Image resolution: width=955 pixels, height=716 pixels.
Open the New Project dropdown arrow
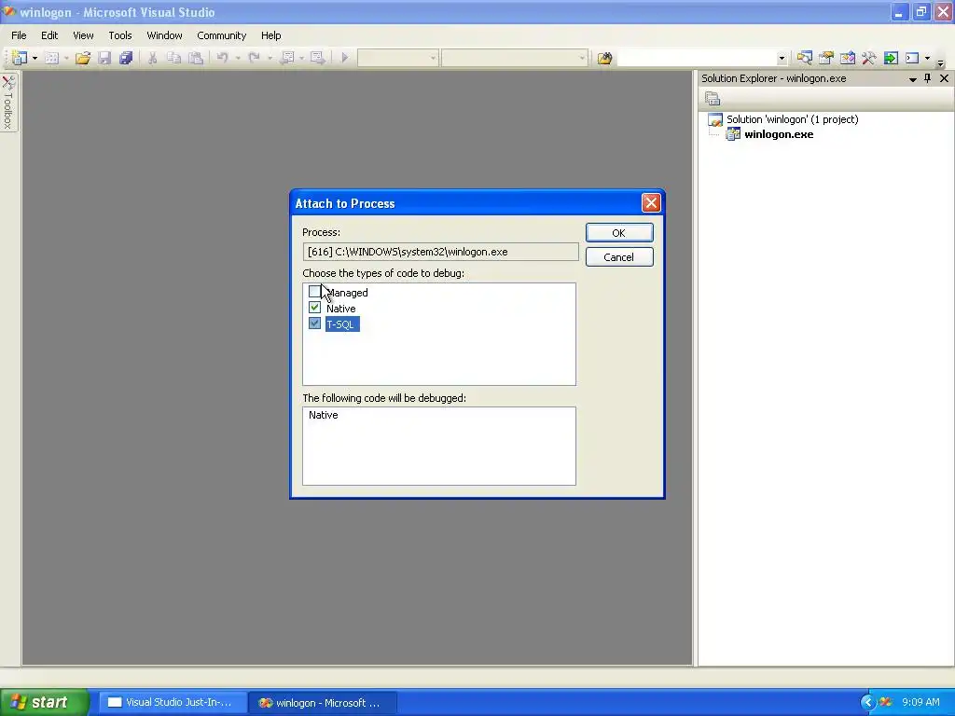[35, 59]
